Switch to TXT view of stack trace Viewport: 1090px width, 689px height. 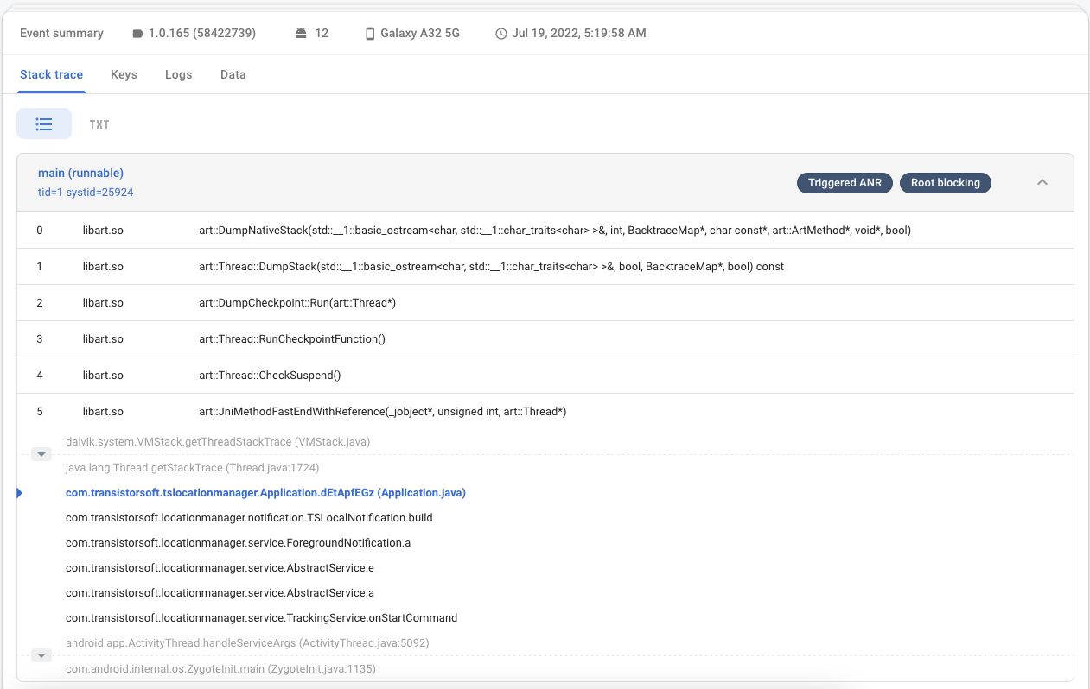tap(99, 124)
